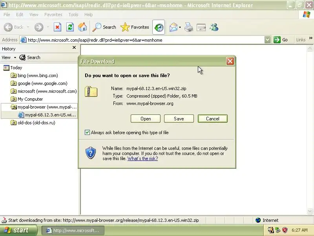Close the History side panel
This screenshot has height=236, width=314.
(x=74, y=48)
